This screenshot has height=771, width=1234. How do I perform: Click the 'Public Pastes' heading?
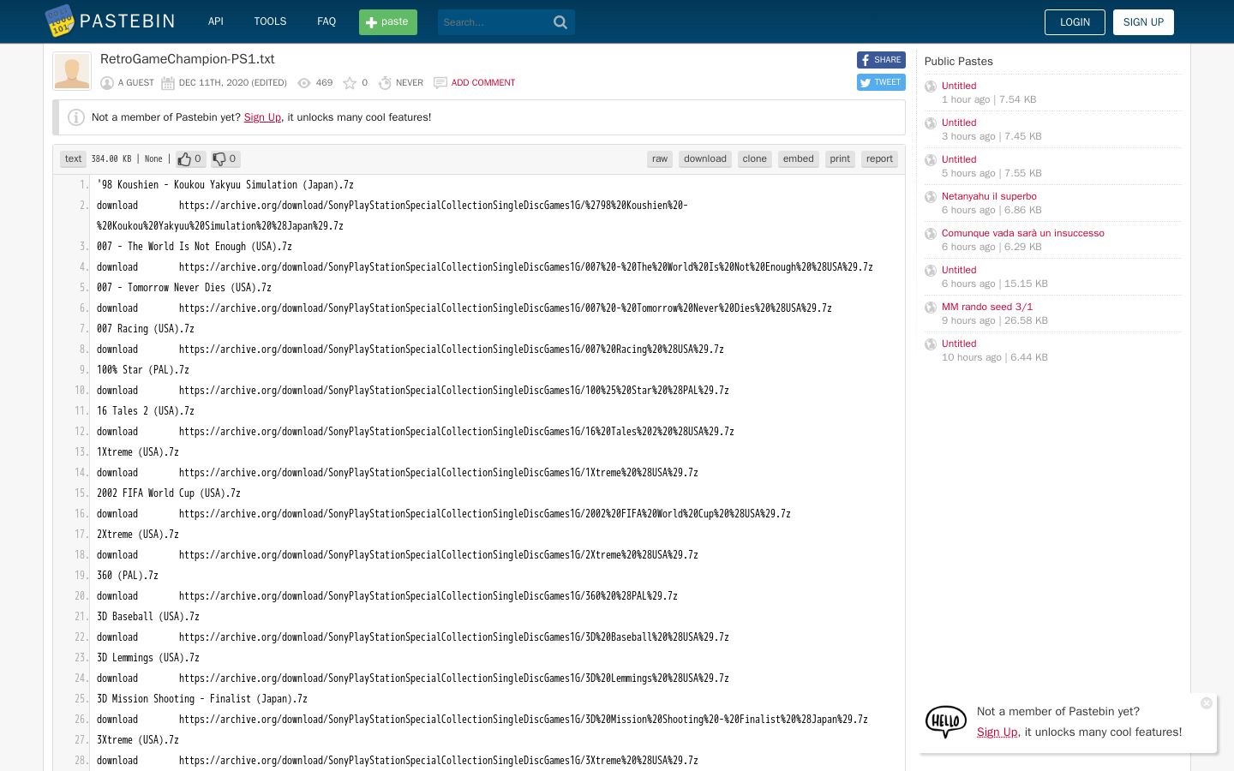pyautogui.click(x=959, y=62)
